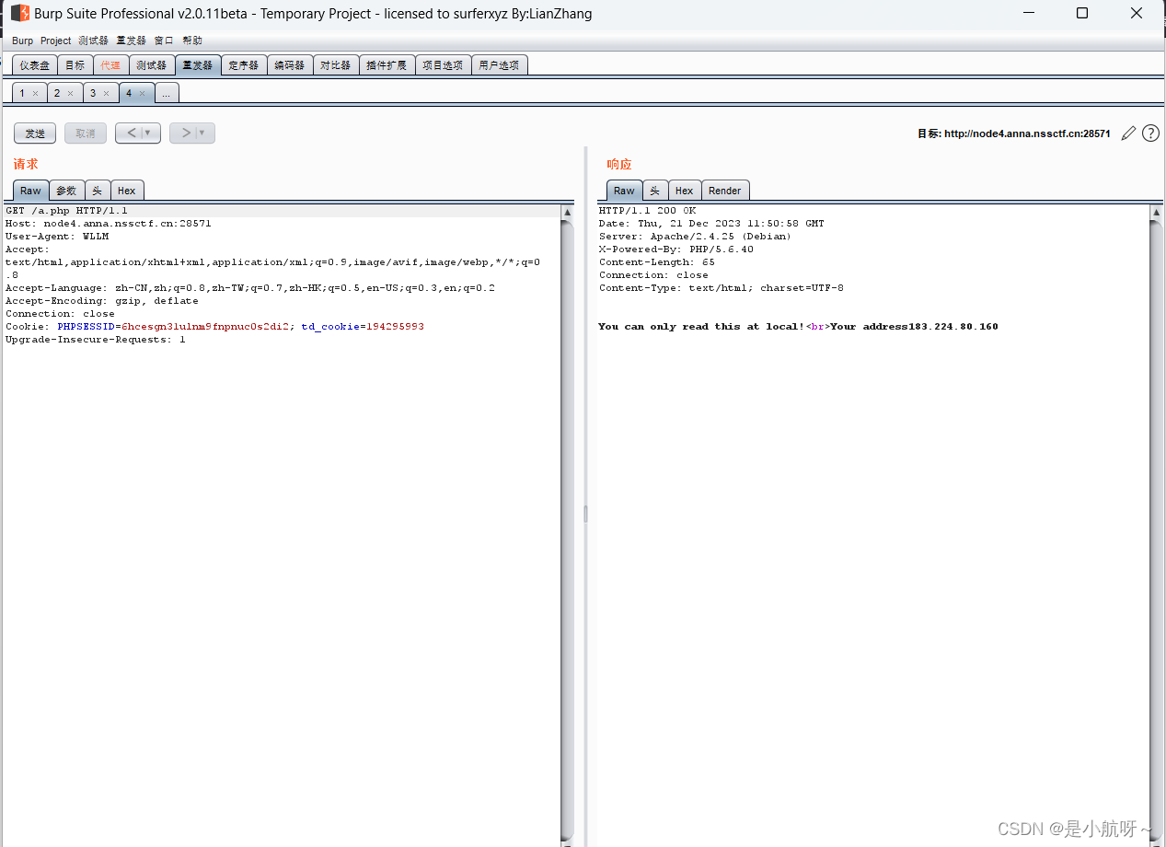Screen dimensions: 1166x847
Task: Click the Host header line in request
Action: (109, 224)
